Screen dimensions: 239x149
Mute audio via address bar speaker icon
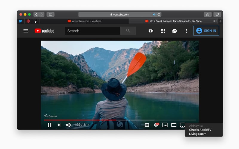pos(154,14)
